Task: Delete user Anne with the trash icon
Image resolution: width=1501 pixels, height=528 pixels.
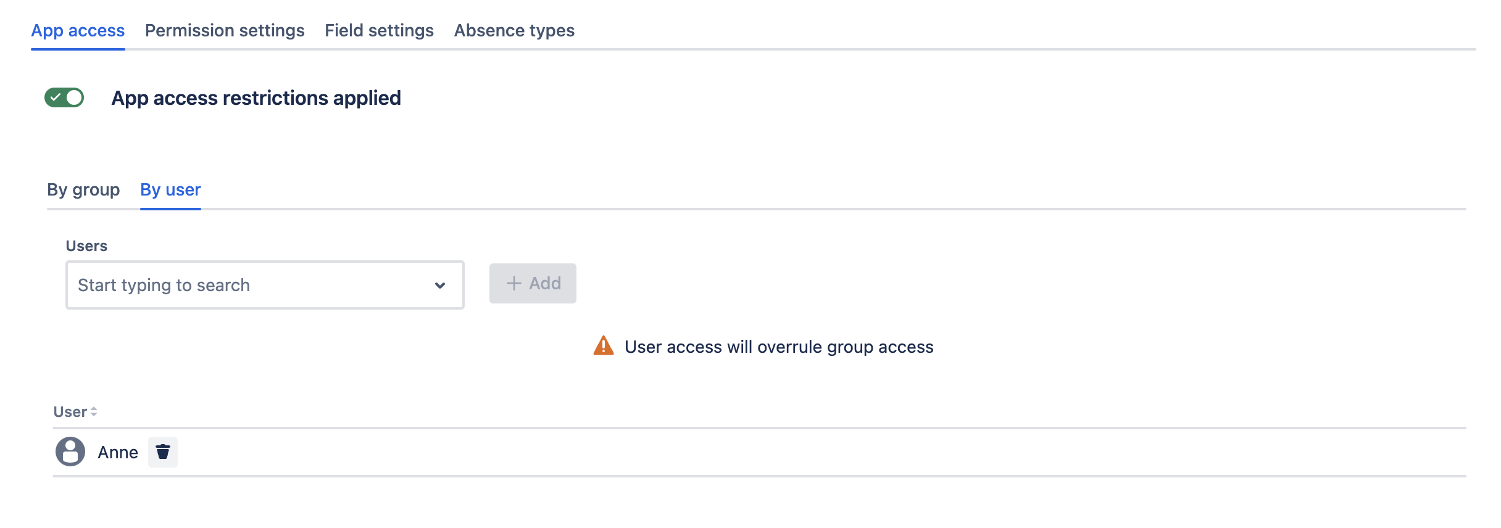Action: click(163, 452)
